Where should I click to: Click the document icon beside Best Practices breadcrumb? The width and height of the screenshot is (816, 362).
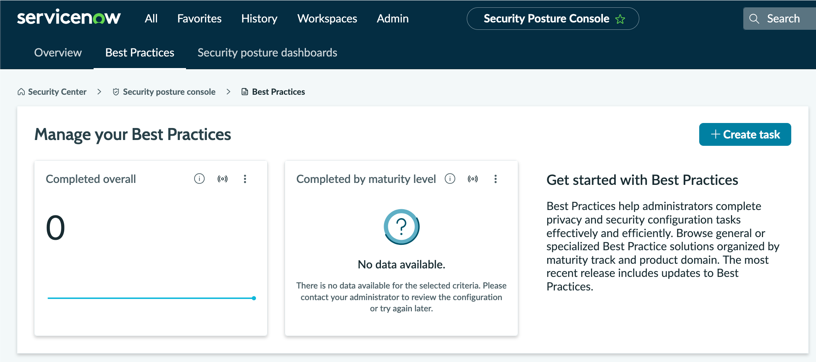point(244,92)
